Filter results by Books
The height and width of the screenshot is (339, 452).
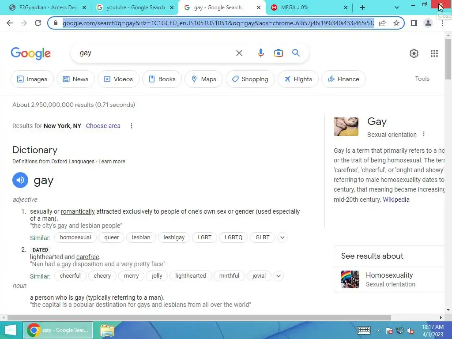(x=162, y=79)
